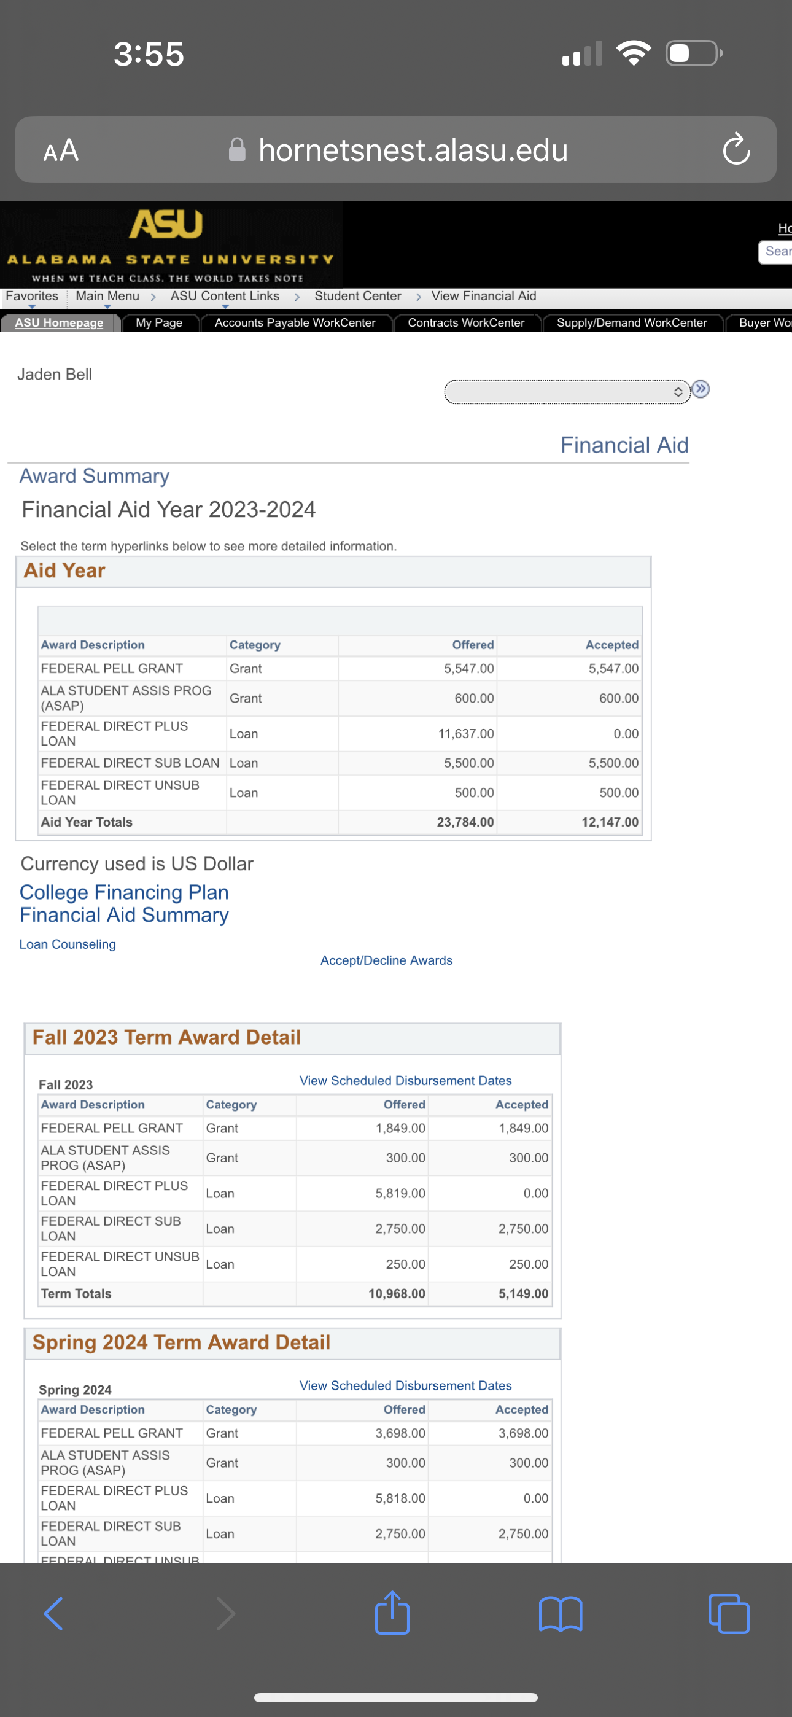The width and height of the screenshot is (792, 1717).
Task: Select the ASU Homepage tab
Action: point(60,322)
